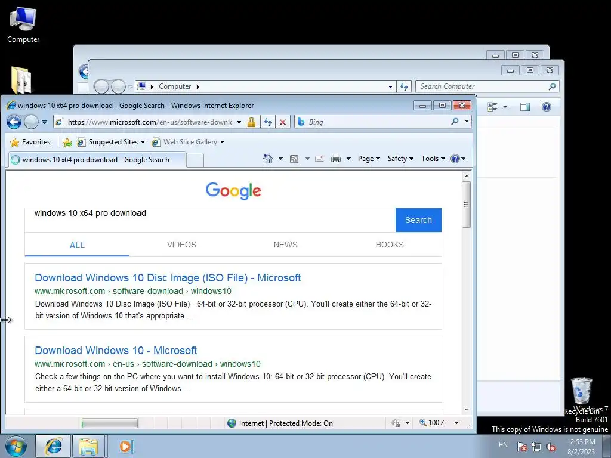The width and height of the screenshot is (611, 458).
Task: Open the Windows Start button
Action: (x=16, y=446)
